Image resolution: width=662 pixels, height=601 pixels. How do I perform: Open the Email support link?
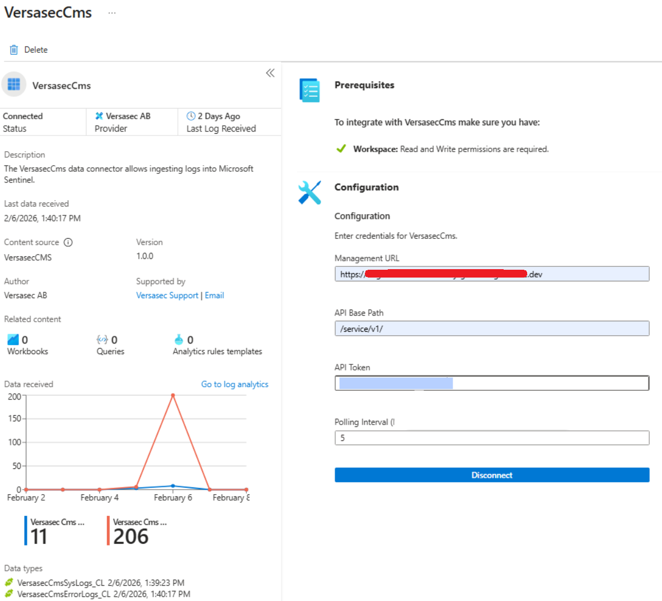[214, 295]
